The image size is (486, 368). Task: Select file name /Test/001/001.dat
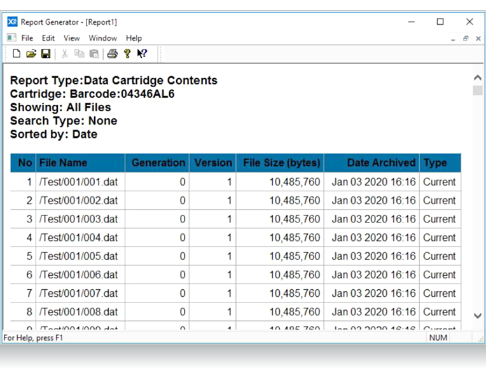[78, 182]
